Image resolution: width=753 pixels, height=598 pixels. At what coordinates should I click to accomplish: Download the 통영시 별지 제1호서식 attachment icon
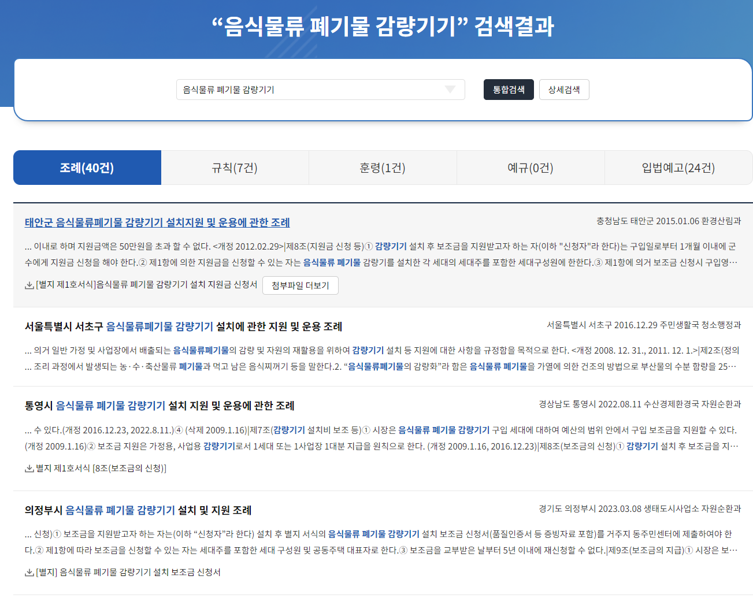tap(27, 470)
